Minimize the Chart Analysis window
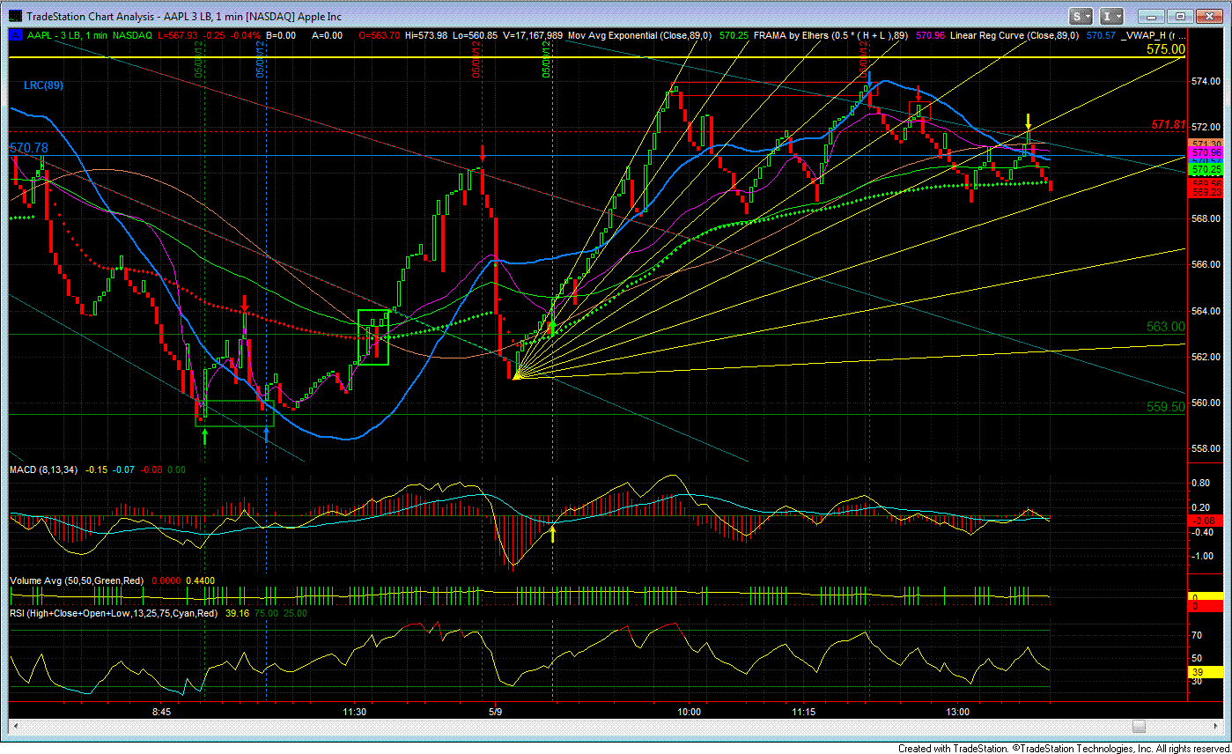 coord(1152,16)
